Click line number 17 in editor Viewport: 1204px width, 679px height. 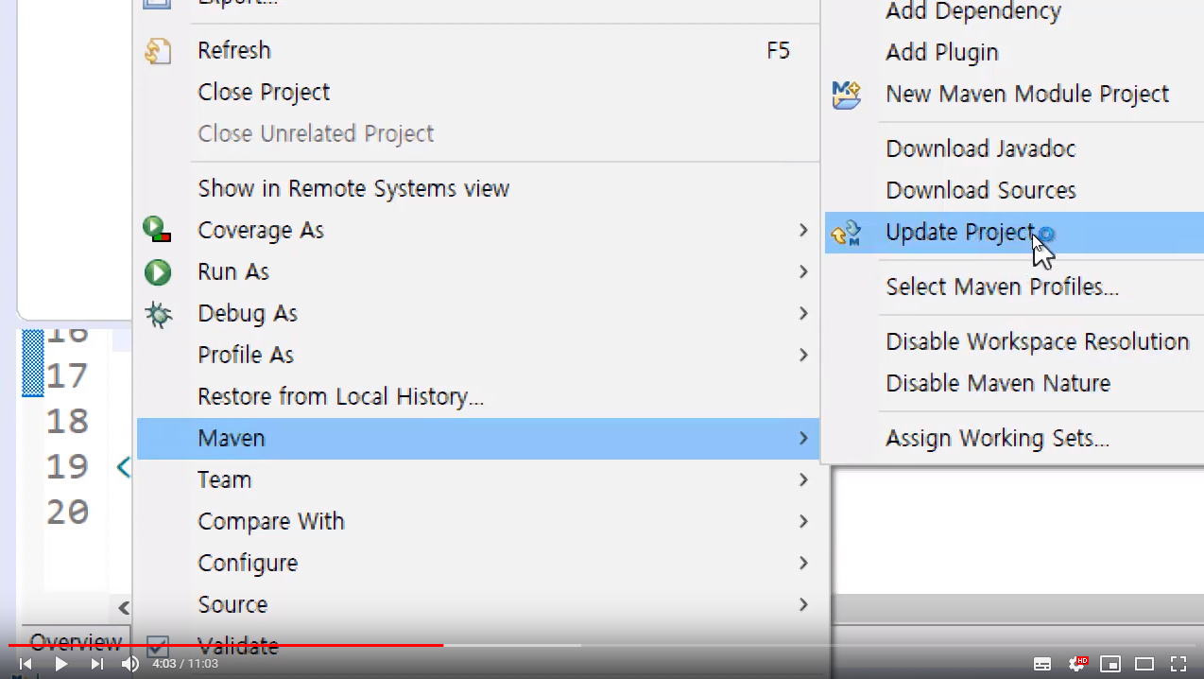pos(67,376)
